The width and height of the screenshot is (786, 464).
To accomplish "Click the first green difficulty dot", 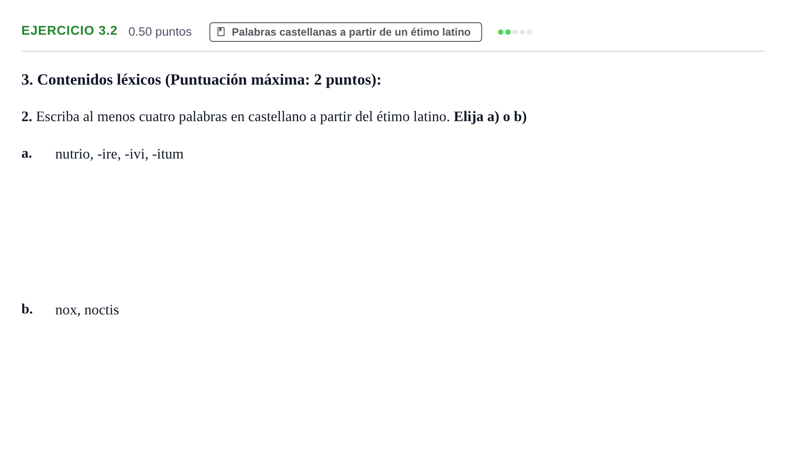I will (501, 32).
